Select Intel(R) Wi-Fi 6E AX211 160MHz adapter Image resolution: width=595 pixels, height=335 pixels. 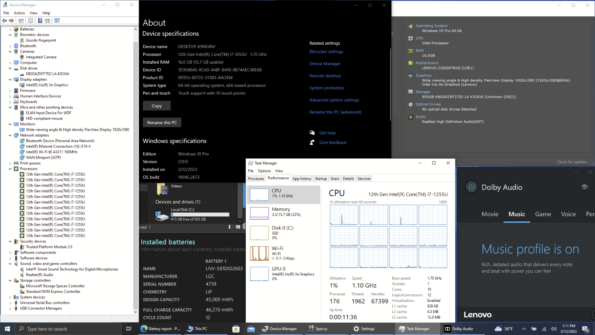point(52,152)
